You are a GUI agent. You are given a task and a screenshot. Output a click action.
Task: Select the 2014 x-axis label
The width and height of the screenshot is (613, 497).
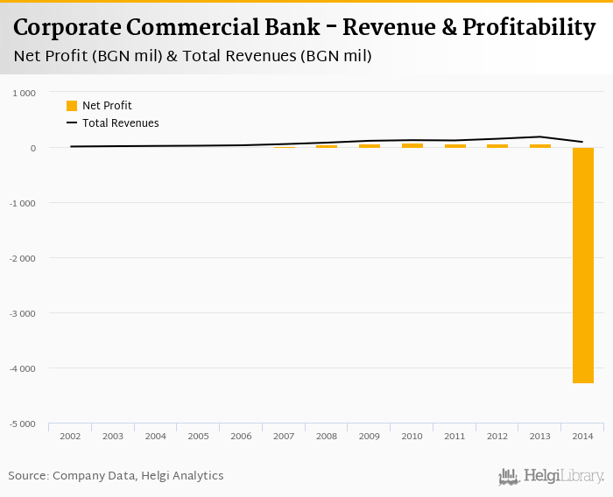583,436
